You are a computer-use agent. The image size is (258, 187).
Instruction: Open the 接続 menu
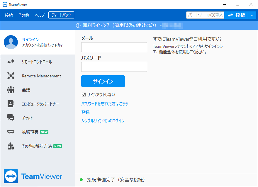tap(9, 15)
